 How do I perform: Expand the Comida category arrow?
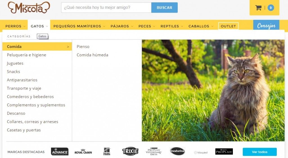click(68, 47)
